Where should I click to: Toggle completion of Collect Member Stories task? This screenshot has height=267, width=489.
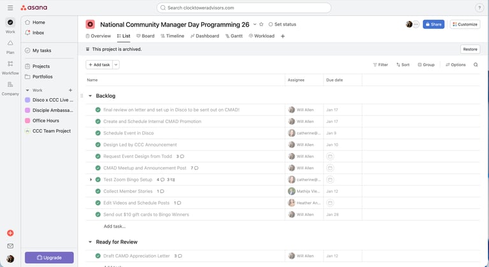pos(98,191)
